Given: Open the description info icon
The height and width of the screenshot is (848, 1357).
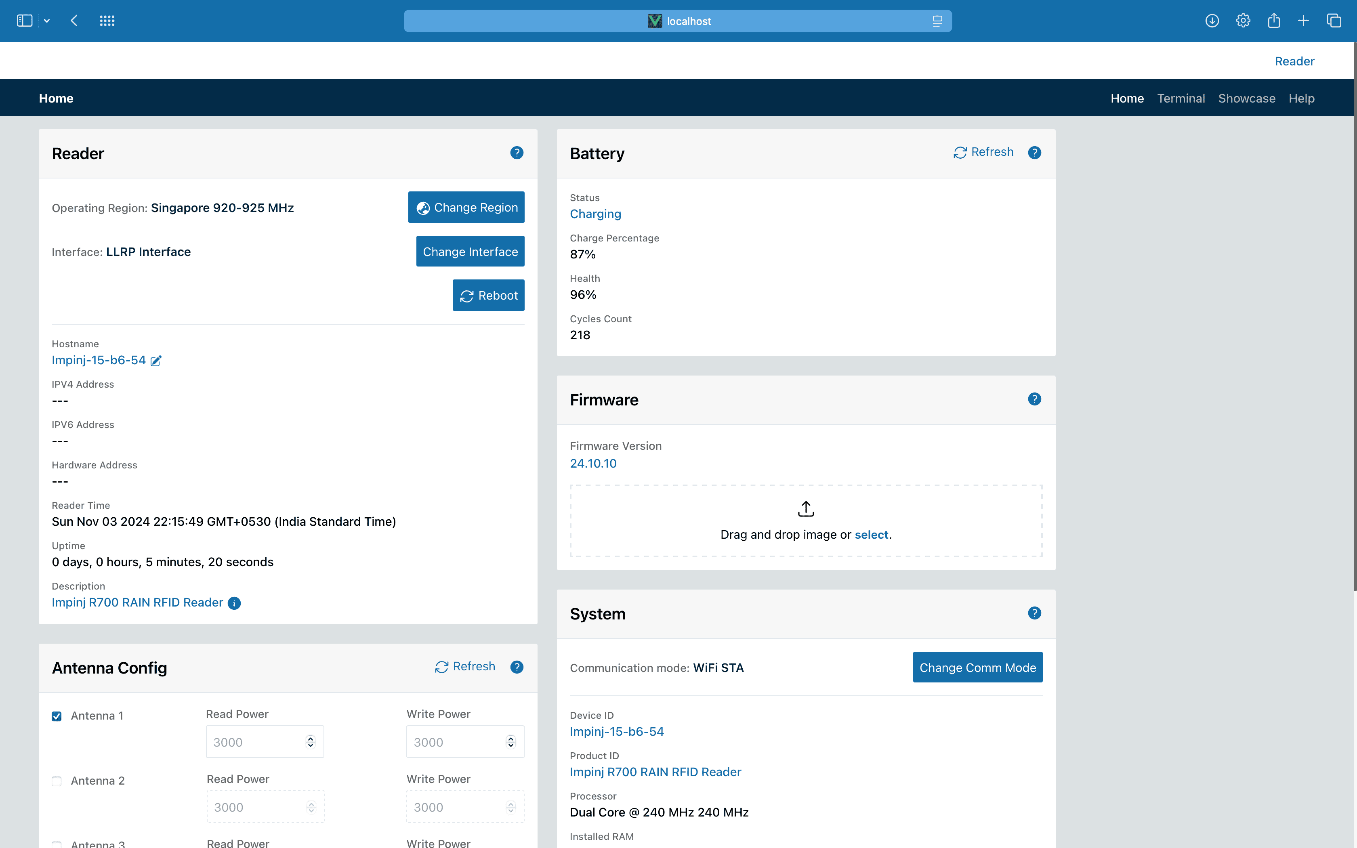Looking at the screenshot, I should (x=234, y=603).
